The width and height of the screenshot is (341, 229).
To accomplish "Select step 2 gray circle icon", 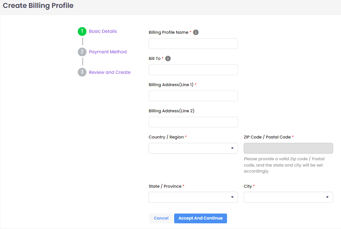I will coord(82,52).
